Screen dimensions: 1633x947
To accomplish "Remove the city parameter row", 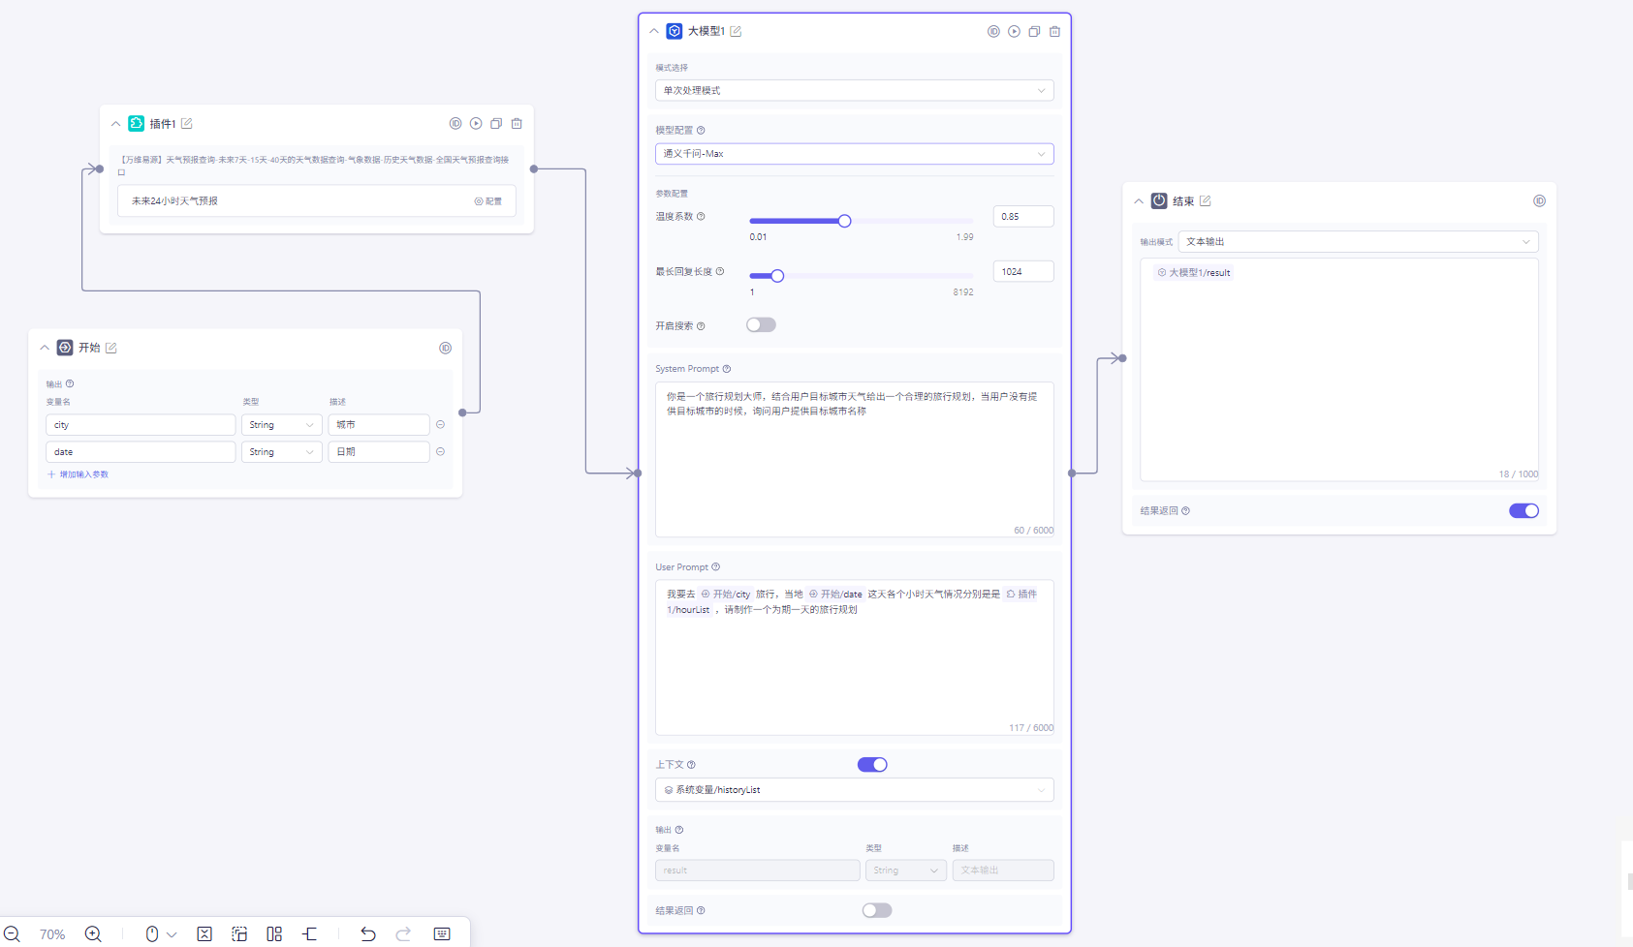I will [x=440, y=425].
